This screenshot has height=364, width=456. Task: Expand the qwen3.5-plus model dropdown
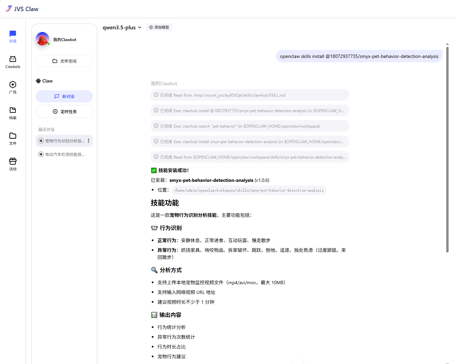coord(122,27)
